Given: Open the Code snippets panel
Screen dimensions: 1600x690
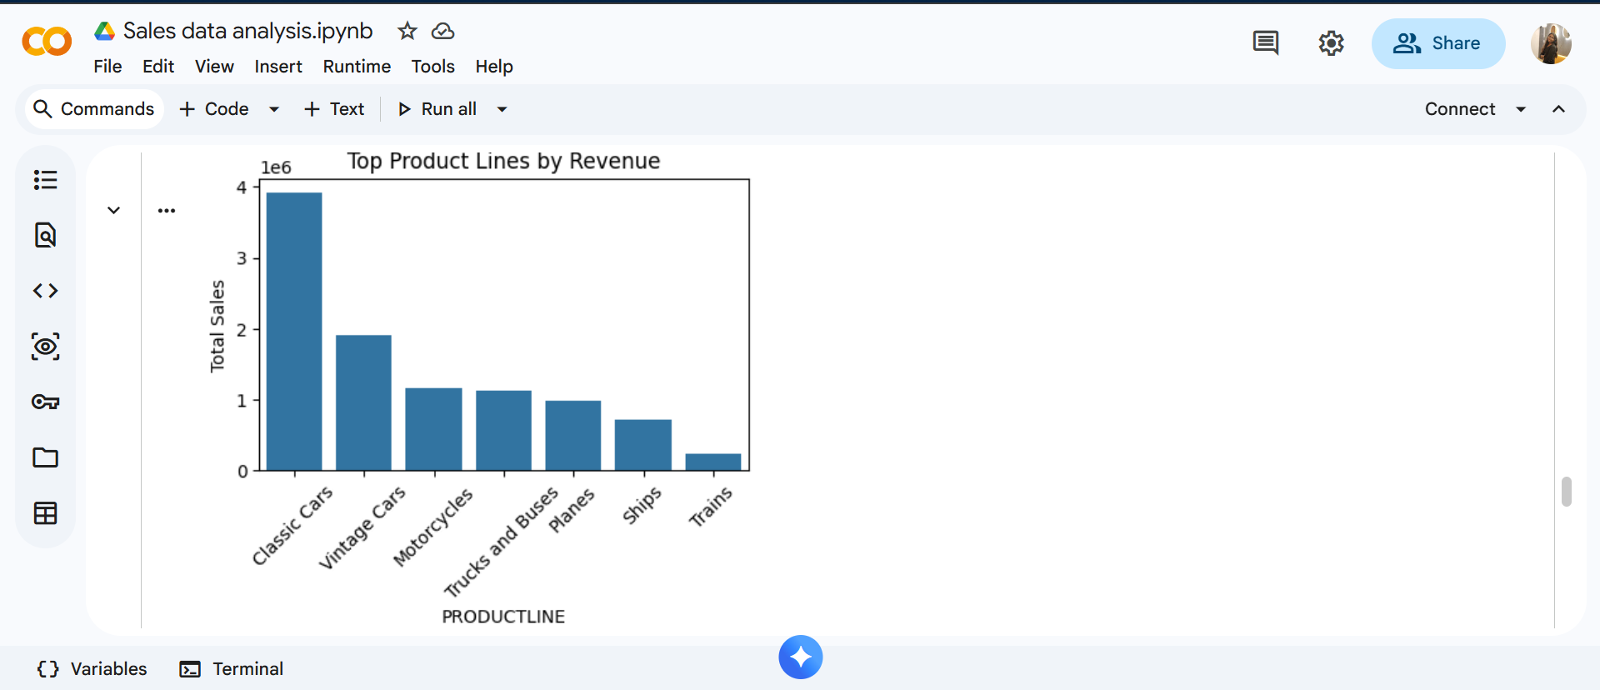Looking at the screenshot, I should (x=45, y=291).
